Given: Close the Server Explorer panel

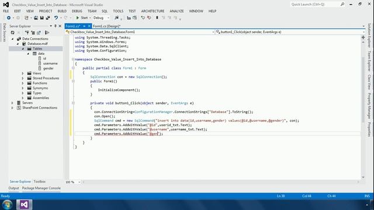Looking at the screenshot, I should (x=60, y=26).
